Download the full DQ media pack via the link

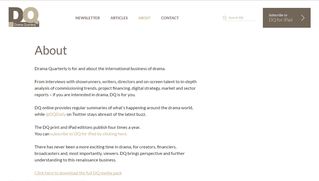[x=78, y=173]
